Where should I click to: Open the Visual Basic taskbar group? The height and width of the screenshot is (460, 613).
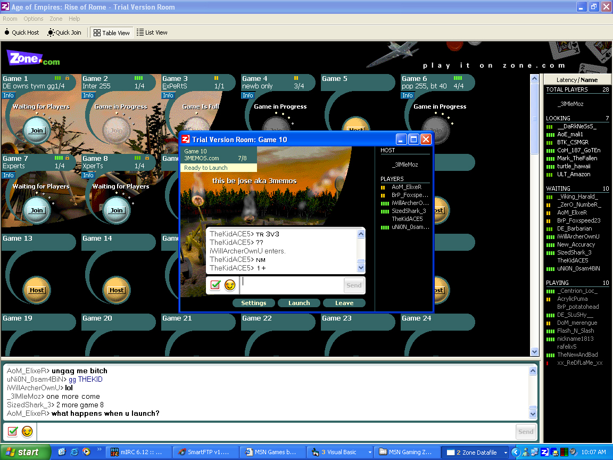341,452
